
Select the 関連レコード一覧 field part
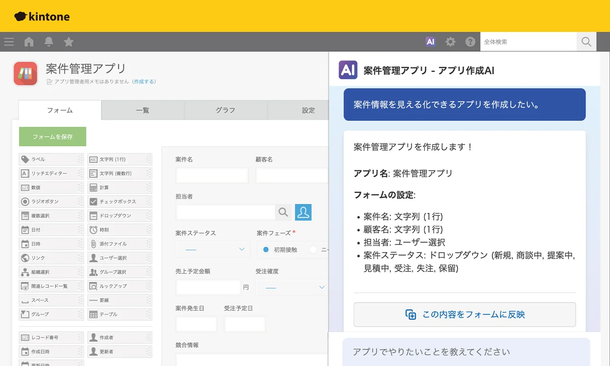click(51, 286)
